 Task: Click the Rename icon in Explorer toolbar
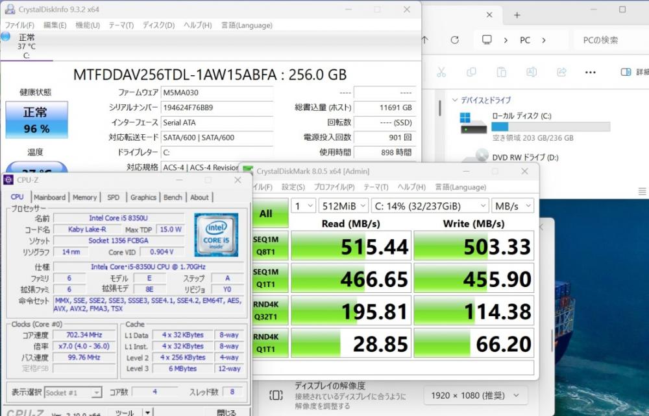[532, 73]
